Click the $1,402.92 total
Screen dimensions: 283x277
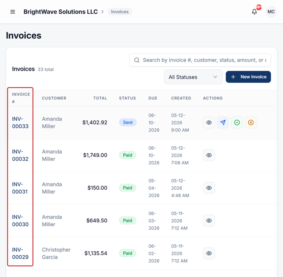click(x=95, y=122)
